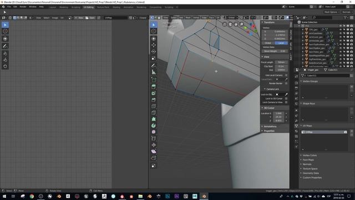Expand the Vertex Colors panel
The image size is (355, 200).
coord(310,156)
